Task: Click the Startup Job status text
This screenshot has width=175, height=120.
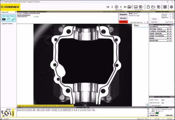Action: (x=143, y=119)
